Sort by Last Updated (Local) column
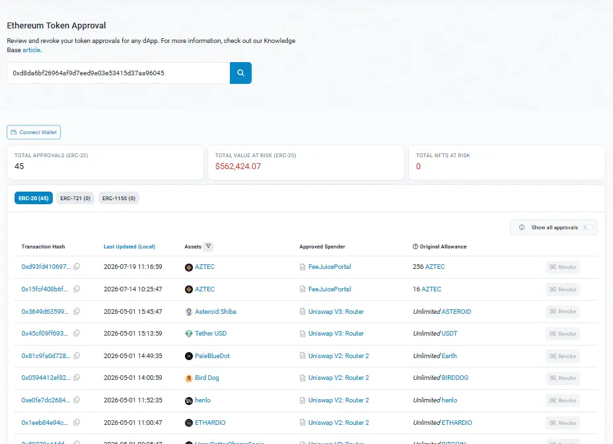Image resolution: width=613 pixels, height=444 pixels. click(x=129, y=246)
